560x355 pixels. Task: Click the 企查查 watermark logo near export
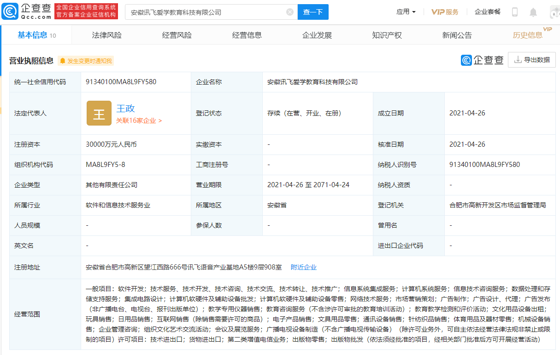pyautogui.click(x=482, y=60)
